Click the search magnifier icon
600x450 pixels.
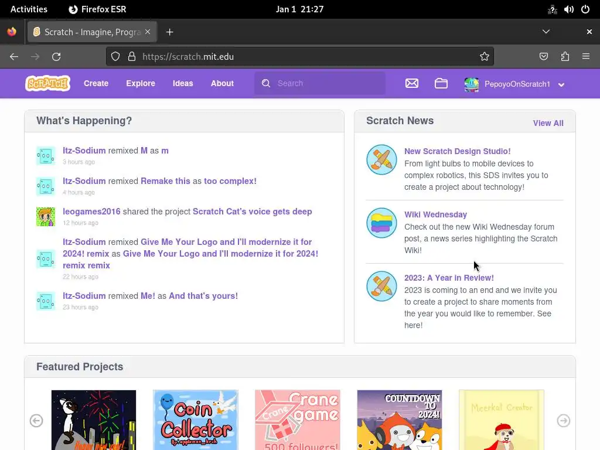click(x=266, y=83)
